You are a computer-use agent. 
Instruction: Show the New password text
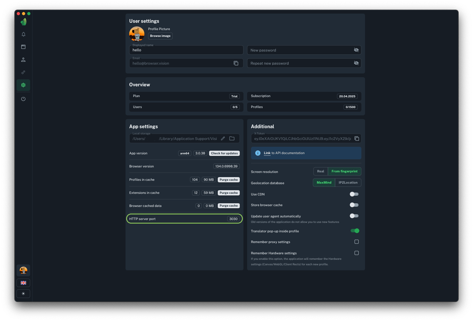[x=356, y=50]
